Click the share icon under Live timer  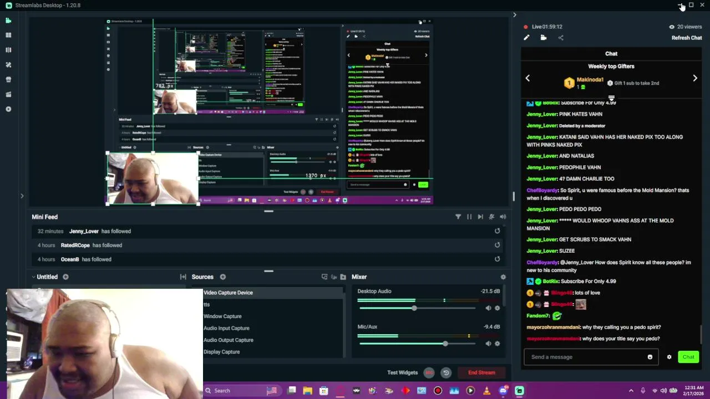pyautogui.click(x=561, y=38)
